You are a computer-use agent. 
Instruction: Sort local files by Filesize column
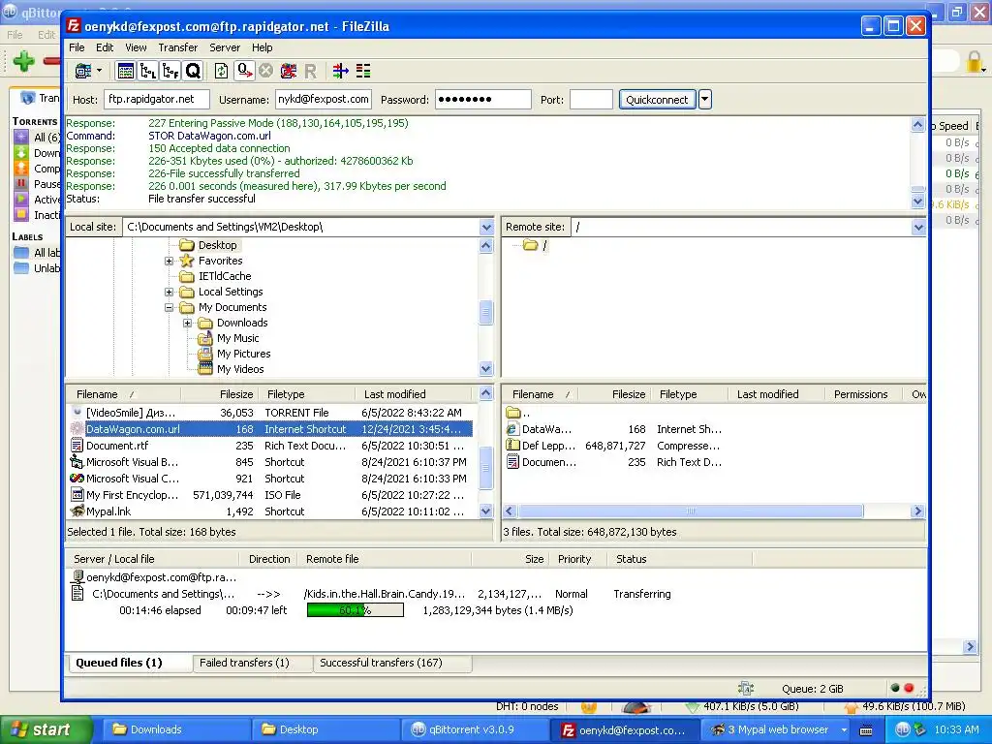[236, 394]
